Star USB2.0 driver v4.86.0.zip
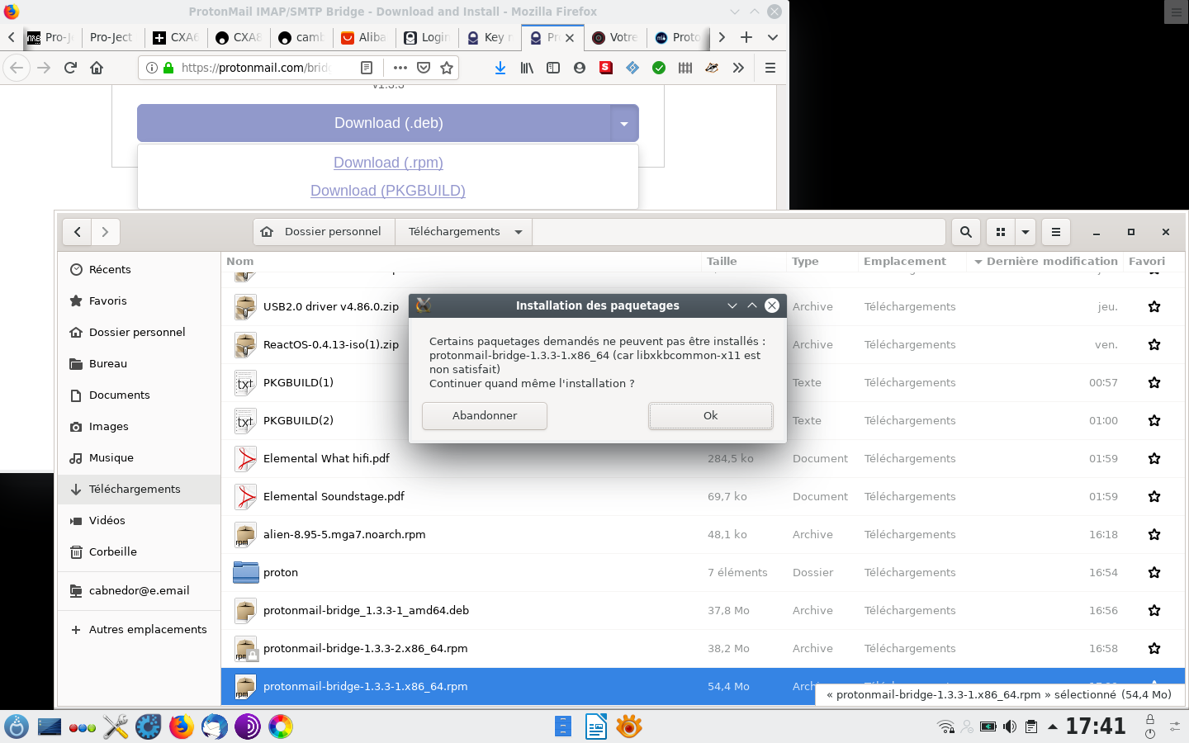This screenshot has width=1189, height=743. (x=1154, y=306)
